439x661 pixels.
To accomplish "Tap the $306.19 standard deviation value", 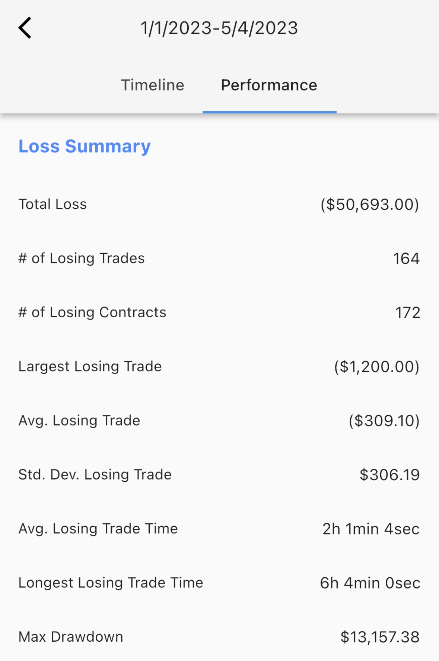I will click(x=390, y=475).
